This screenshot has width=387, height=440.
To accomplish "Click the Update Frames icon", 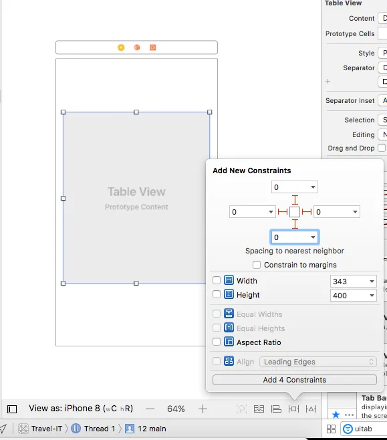I will pos(241,409).
